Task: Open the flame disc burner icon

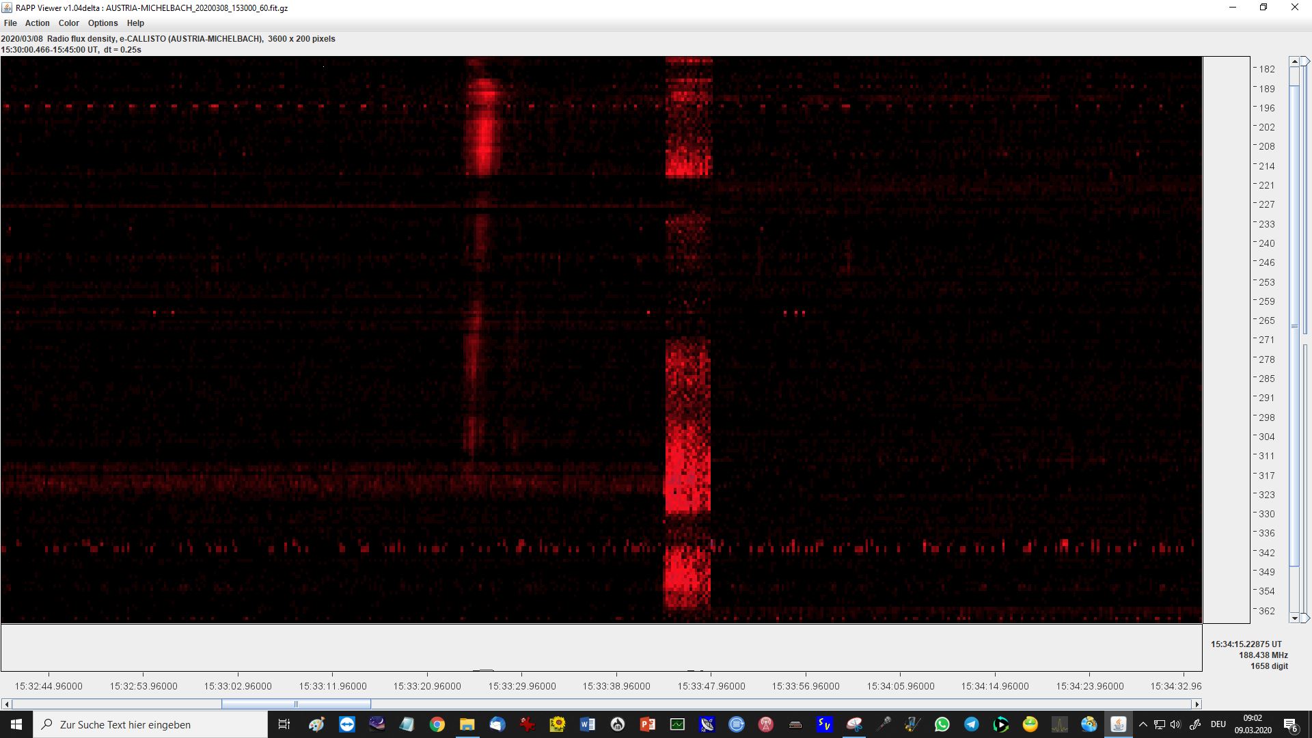Action: (x=618, y=724)
